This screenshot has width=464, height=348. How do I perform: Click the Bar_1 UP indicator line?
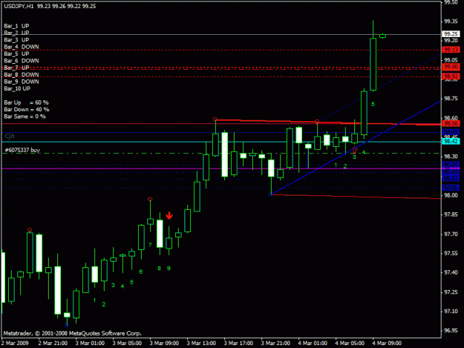[16, 26]
